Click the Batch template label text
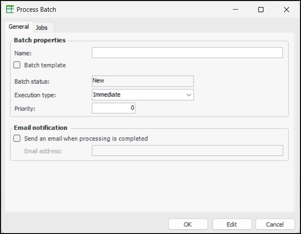This screenshot has height=234, width=301. tap(45, 65)
